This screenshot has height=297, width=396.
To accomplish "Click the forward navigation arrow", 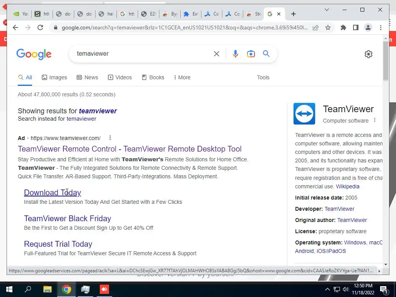I will point(28,27).
